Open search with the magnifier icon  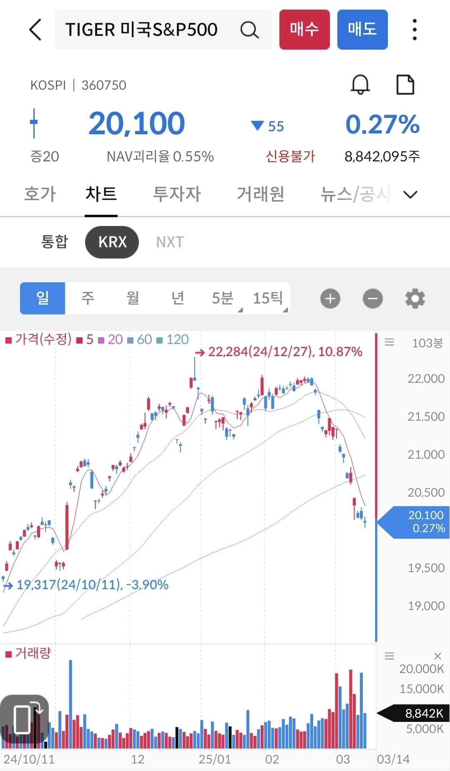tap(249, 30)
